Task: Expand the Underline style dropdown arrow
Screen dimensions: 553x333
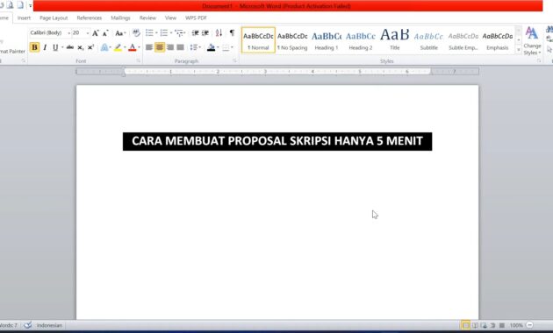Action: tap(62, 47)
